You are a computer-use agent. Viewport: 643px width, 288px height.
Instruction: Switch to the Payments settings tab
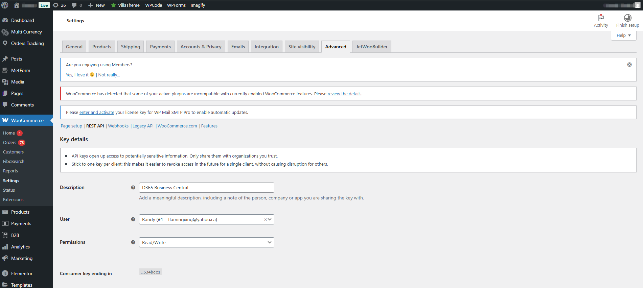(160, 47)
